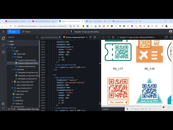This screenshot has width=173, height=130.
Task: Collapse the template folder
Action: pyautogui.click(x=20, y=69)
